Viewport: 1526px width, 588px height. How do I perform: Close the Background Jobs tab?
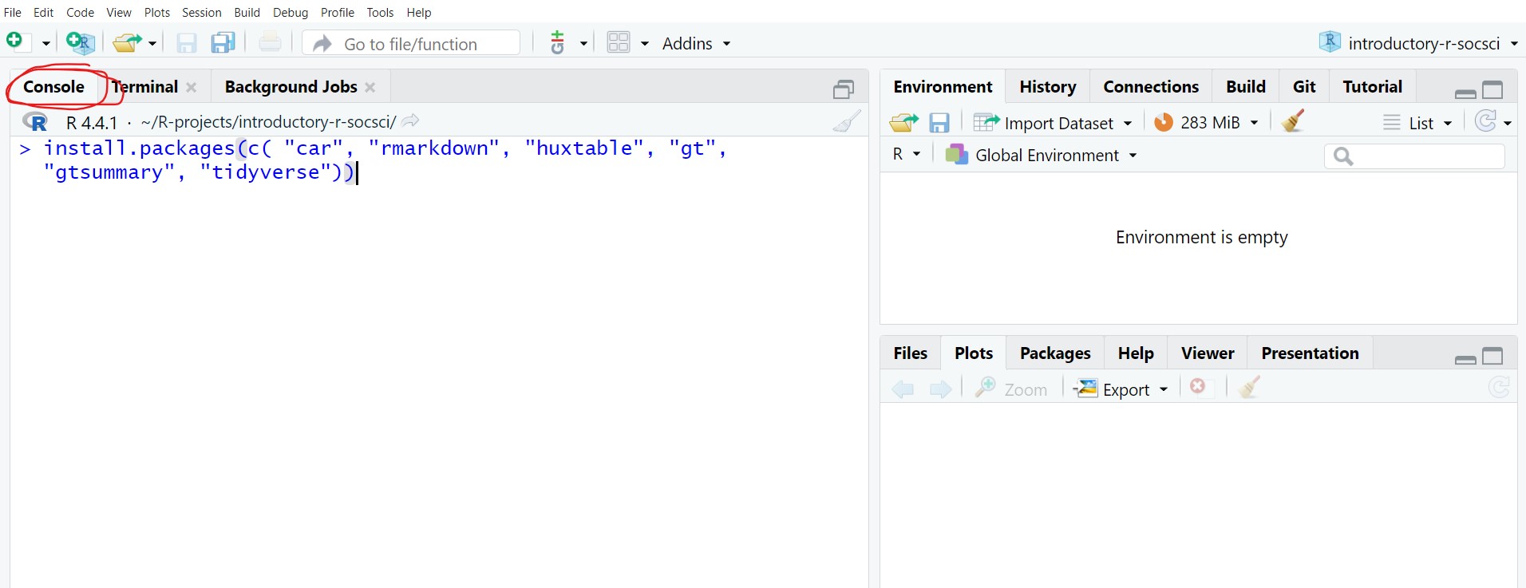(370, 87)
